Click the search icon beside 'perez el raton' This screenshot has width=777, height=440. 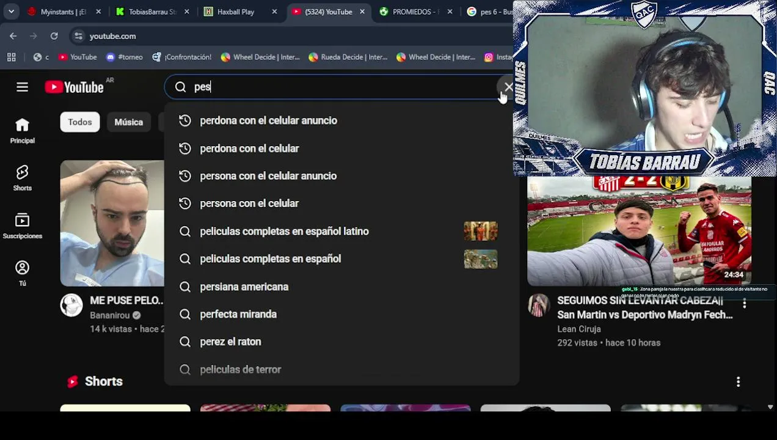pyautogui.click(x=185, y=342)
